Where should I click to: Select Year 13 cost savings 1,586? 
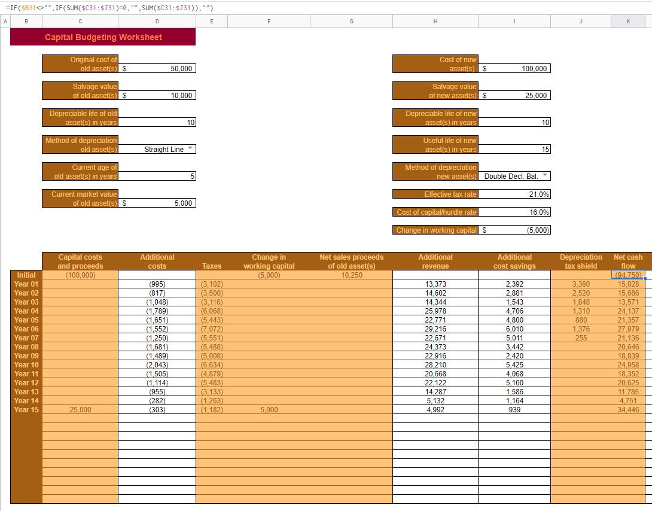[514, 392]
